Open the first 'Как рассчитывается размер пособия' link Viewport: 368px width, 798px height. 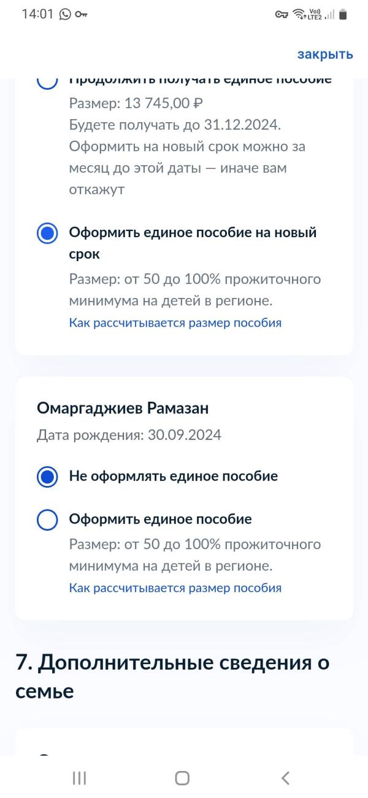175,323
